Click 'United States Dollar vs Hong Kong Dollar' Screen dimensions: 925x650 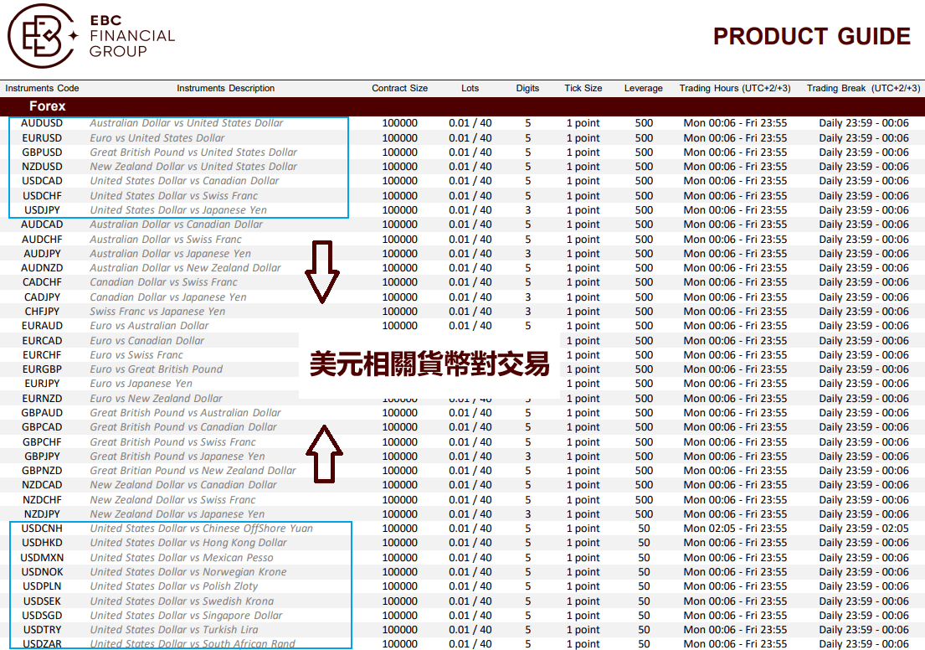188,543
